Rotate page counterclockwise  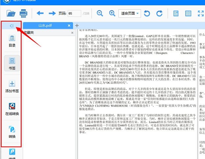(147, 14)
